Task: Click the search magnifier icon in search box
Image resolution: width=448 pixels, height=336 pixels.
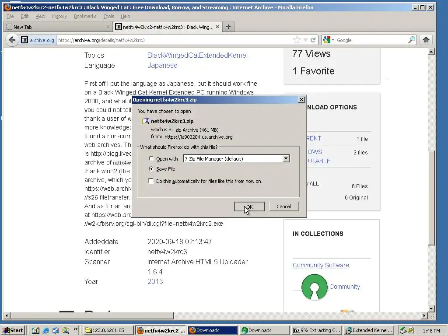Action: (411, 40)
